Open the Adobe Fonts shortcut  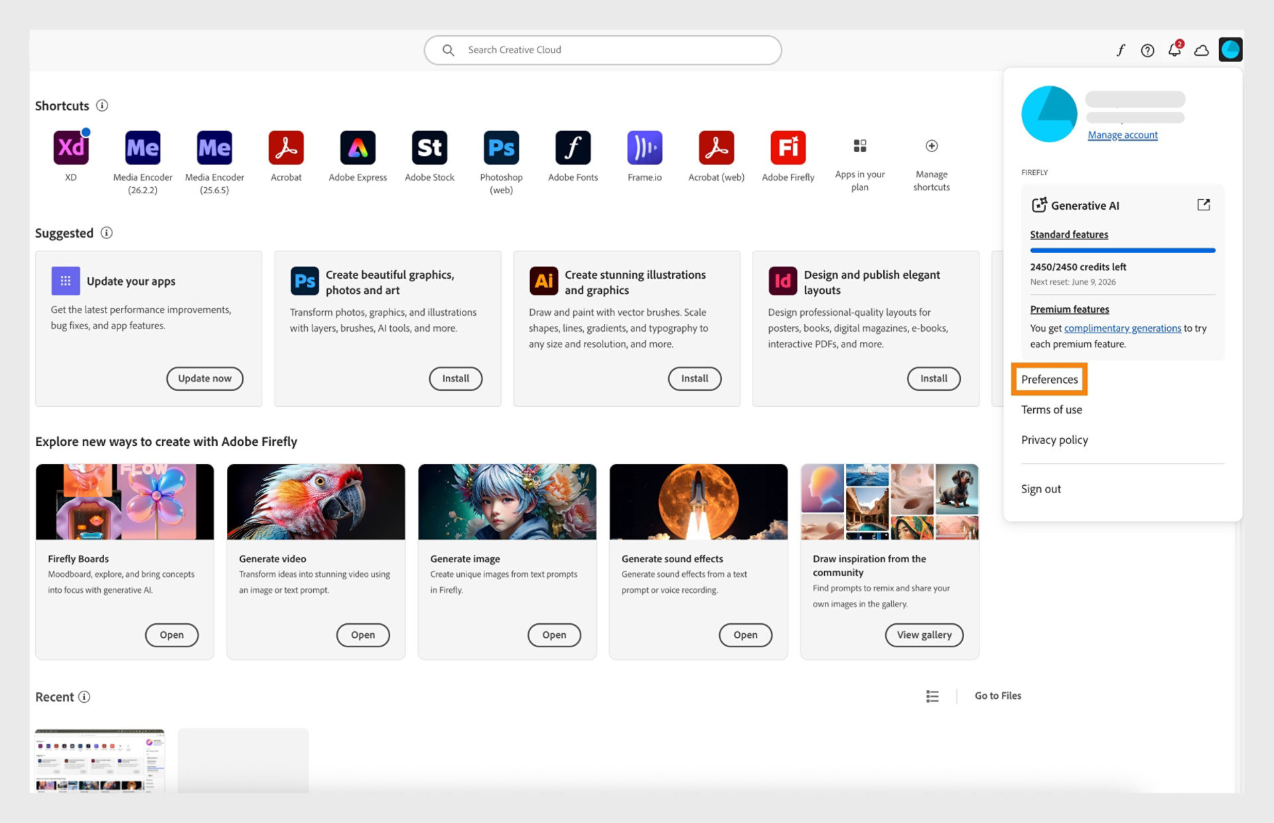(x=573, y=147)
